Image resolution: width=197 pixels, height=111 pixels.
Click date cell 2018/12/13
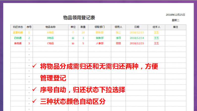[x=137, y=33]
